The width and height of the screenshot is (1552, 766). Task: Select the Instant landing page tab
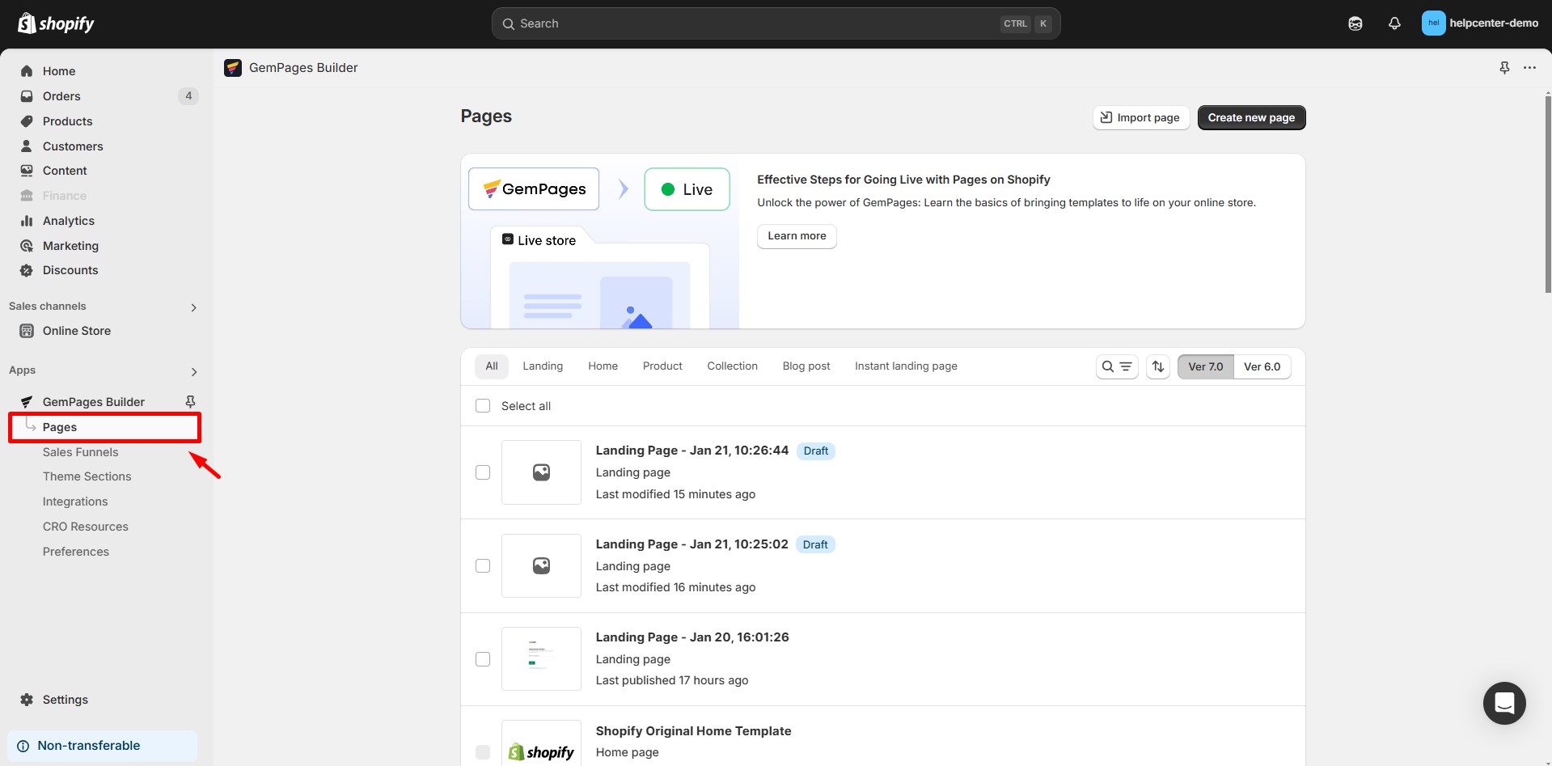[x=906, y=366]
